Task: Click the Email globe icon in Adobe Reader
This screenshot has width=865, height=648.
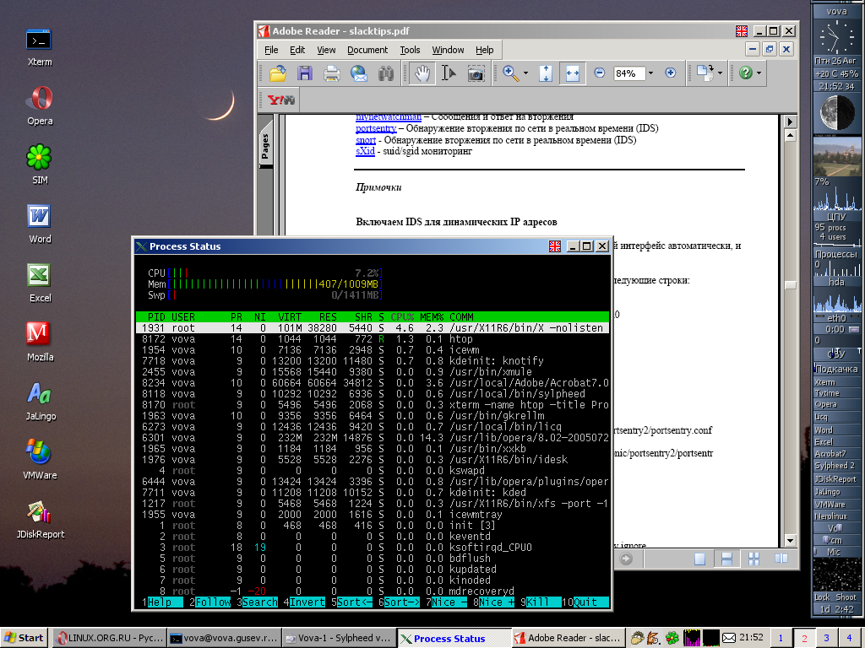Action: point(358,73)
